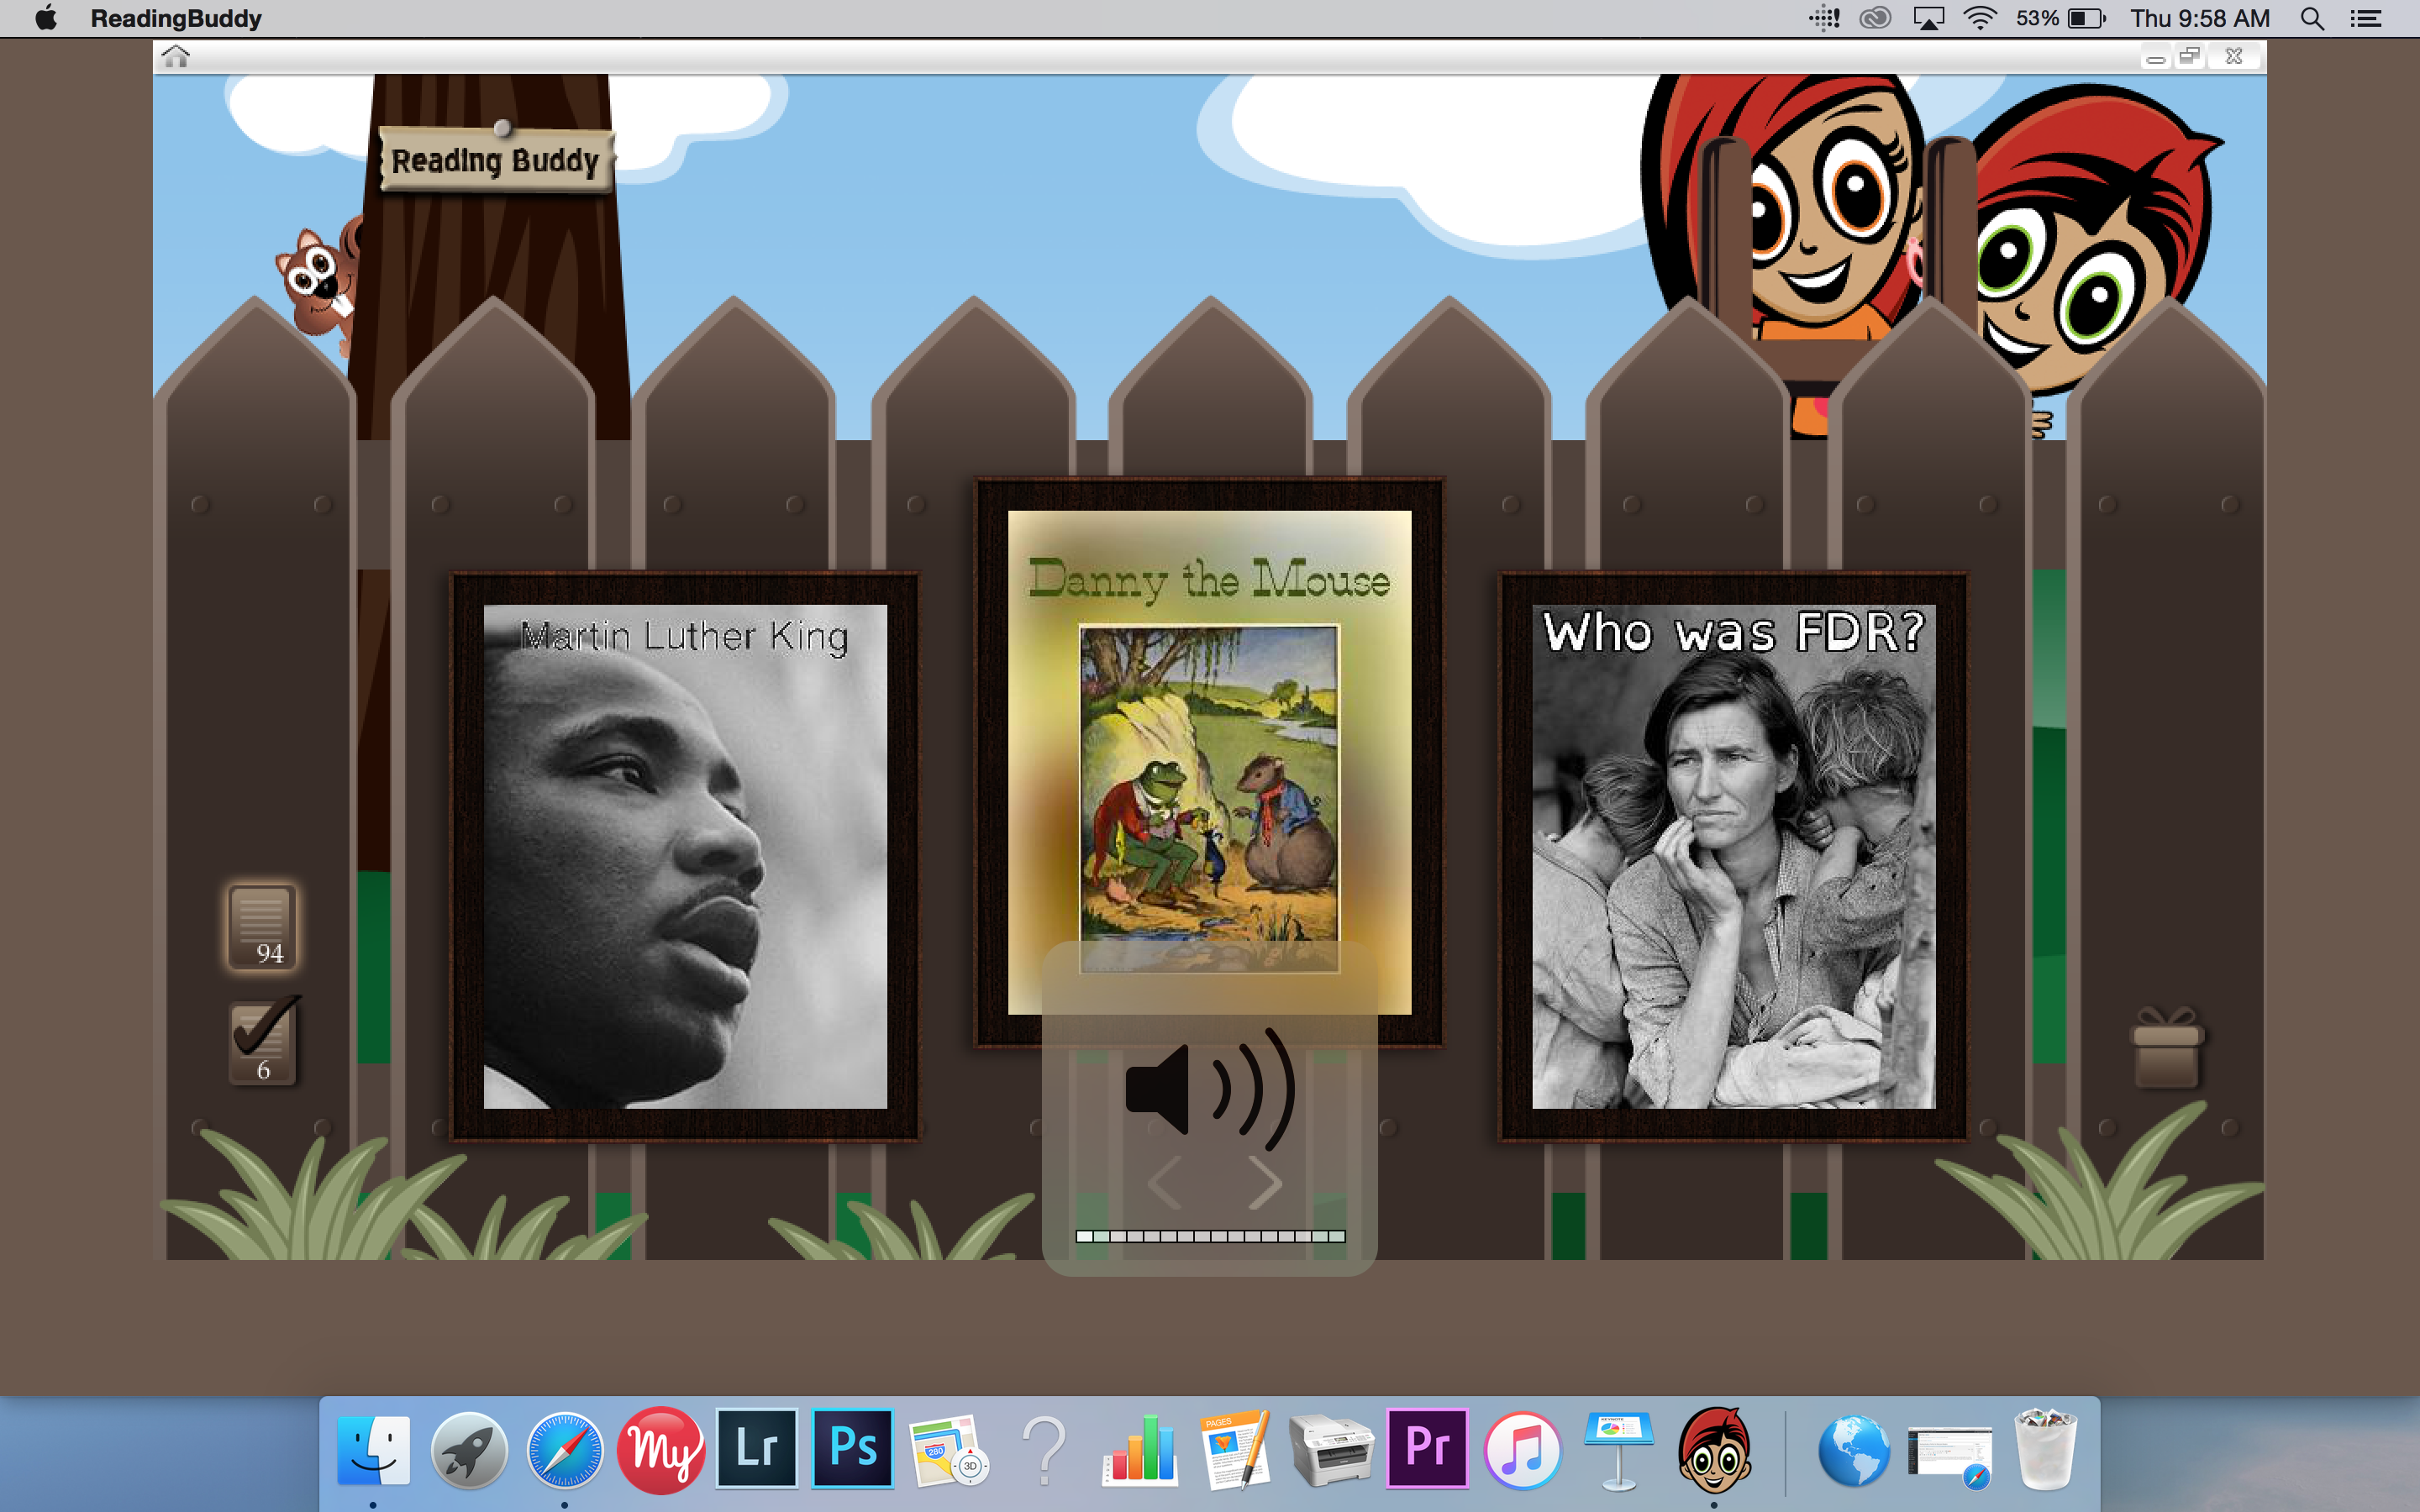This screenshot has height=1512, width=2420.
Task: Open the Wi-Fi status menu
Action: pyautogui.click(x=1979, y=18)
